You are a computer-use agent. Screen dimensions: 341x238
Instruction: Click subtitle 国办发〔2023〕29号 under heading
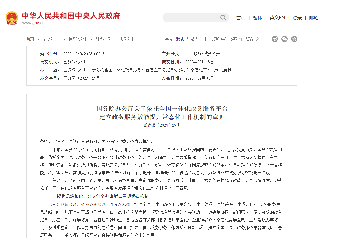(x=162, y=125)
